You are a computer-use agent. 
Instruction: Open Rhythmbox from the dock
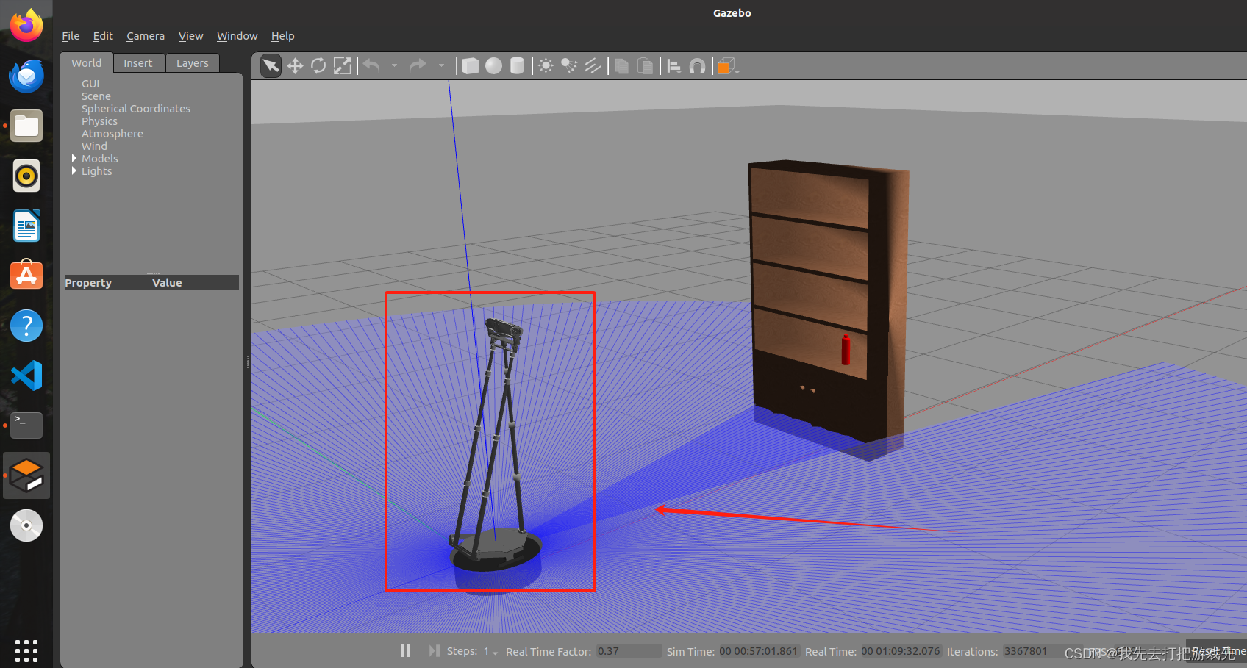point(26,176)
